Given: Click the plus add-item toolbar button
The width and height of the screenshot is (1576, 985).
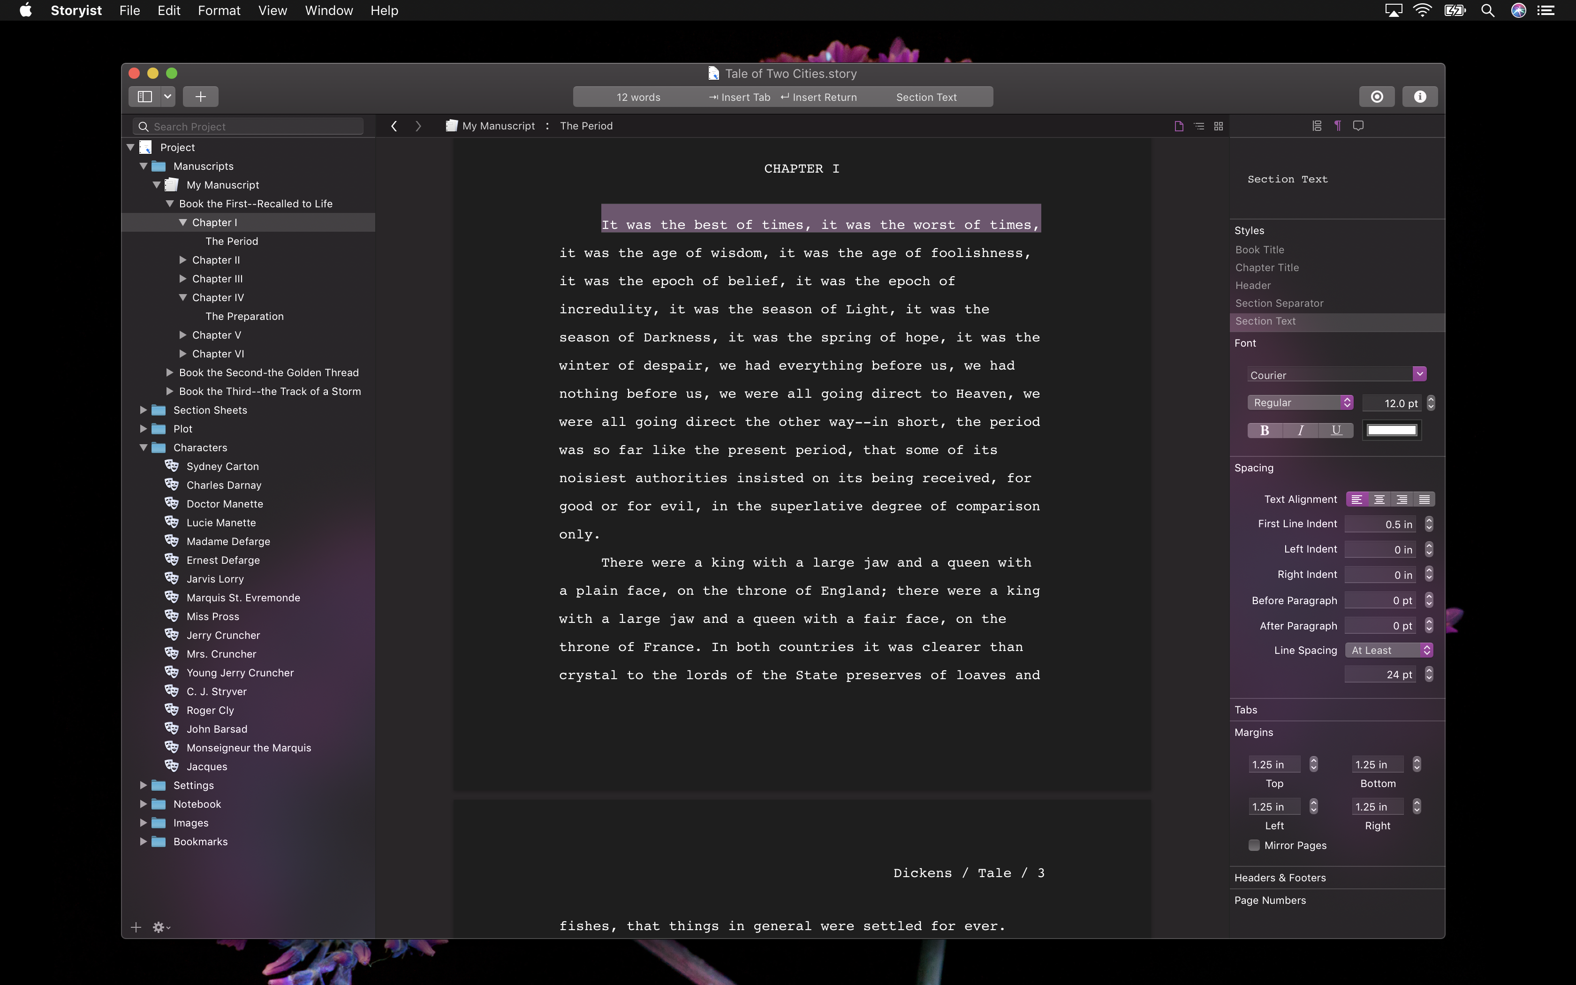Looking at the screenshot, I should click(x=201, y=97).
